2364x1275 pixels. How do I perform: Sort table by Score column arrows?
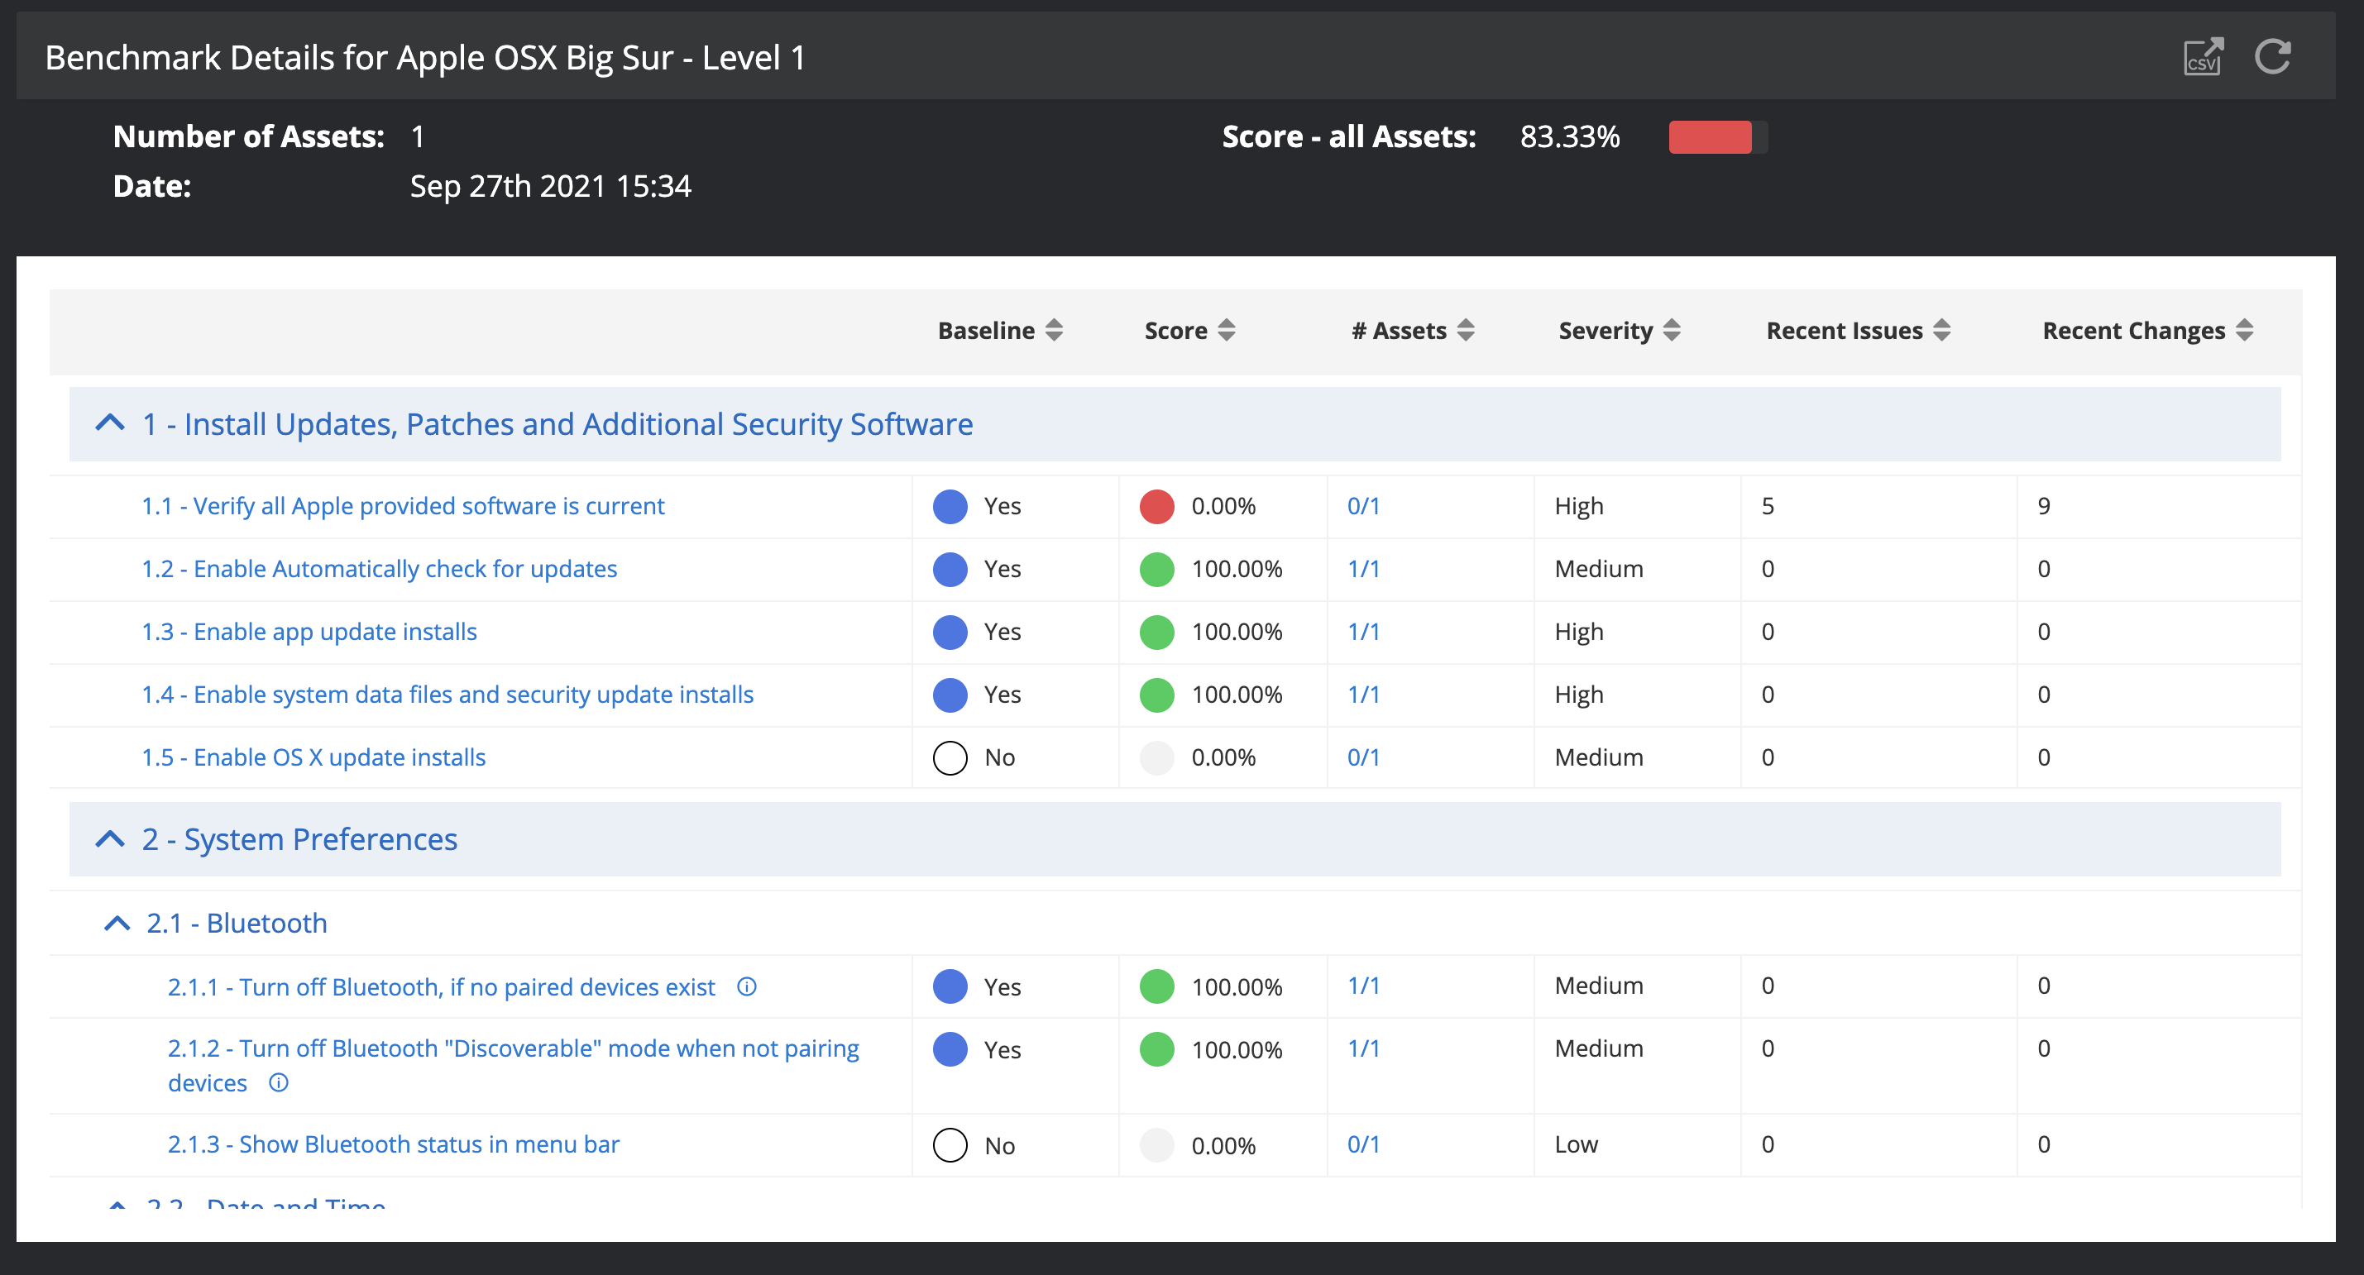click(1226, 330)
